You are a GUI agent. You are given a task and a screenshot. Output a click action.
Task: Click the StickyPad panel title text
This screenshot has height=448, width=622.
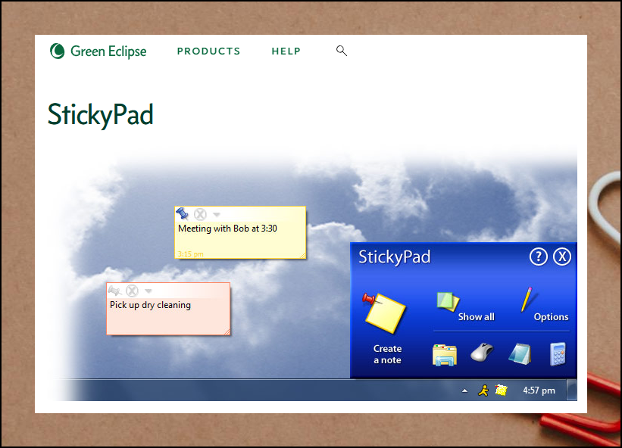[x=394, y=257]
